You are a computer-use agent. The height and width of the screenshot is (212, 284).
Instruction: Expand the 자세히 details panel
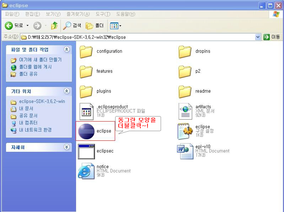pyautogui.click(x=67, y=147)
